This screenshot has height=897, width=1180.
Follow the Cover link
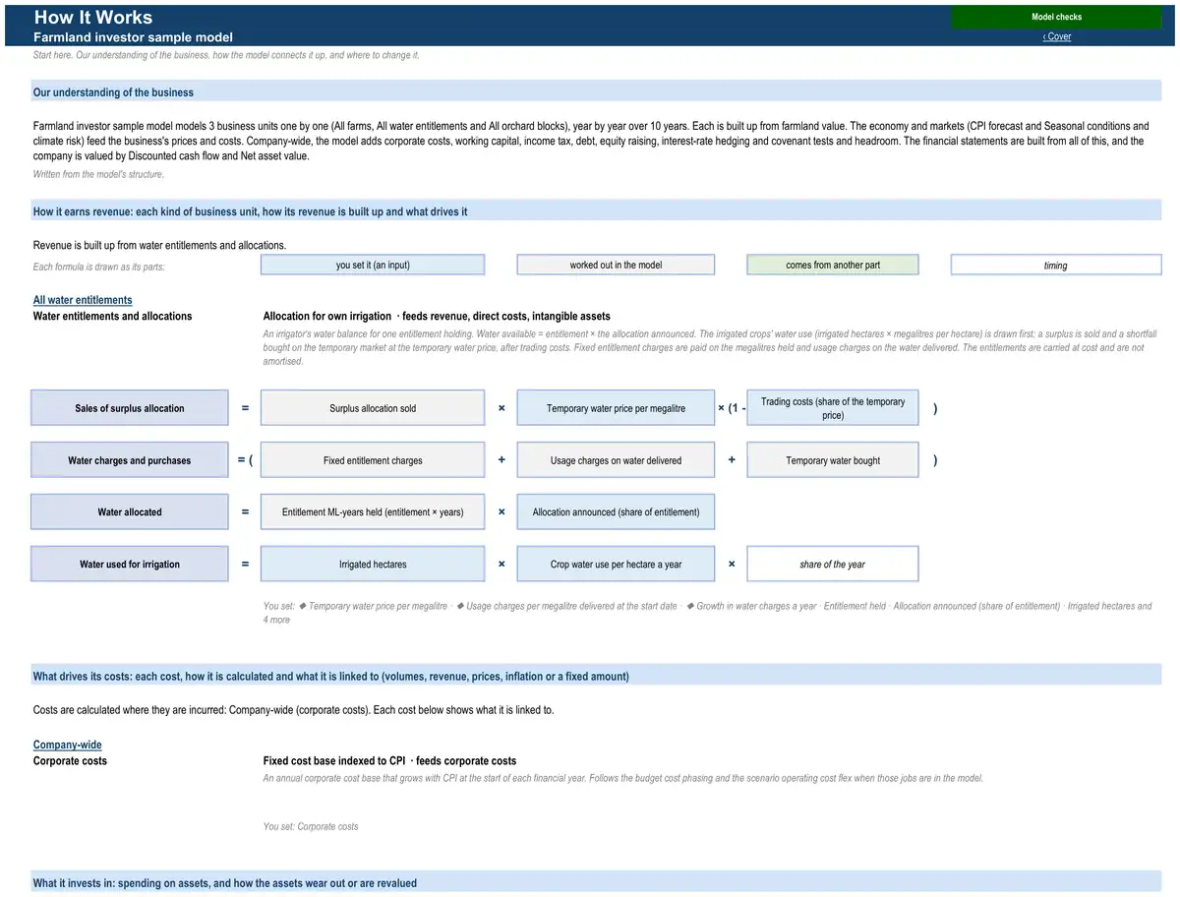(x=1057, y=36)
